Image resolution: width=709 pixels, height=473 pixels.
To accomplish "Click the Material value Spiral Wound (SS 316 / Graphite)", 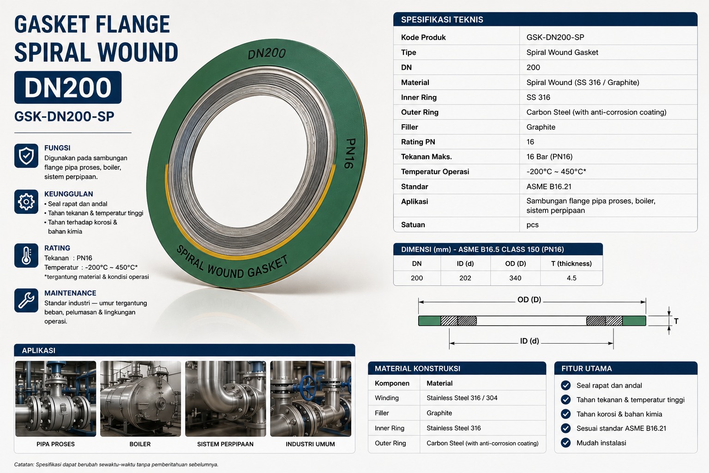I will point(583,83).
